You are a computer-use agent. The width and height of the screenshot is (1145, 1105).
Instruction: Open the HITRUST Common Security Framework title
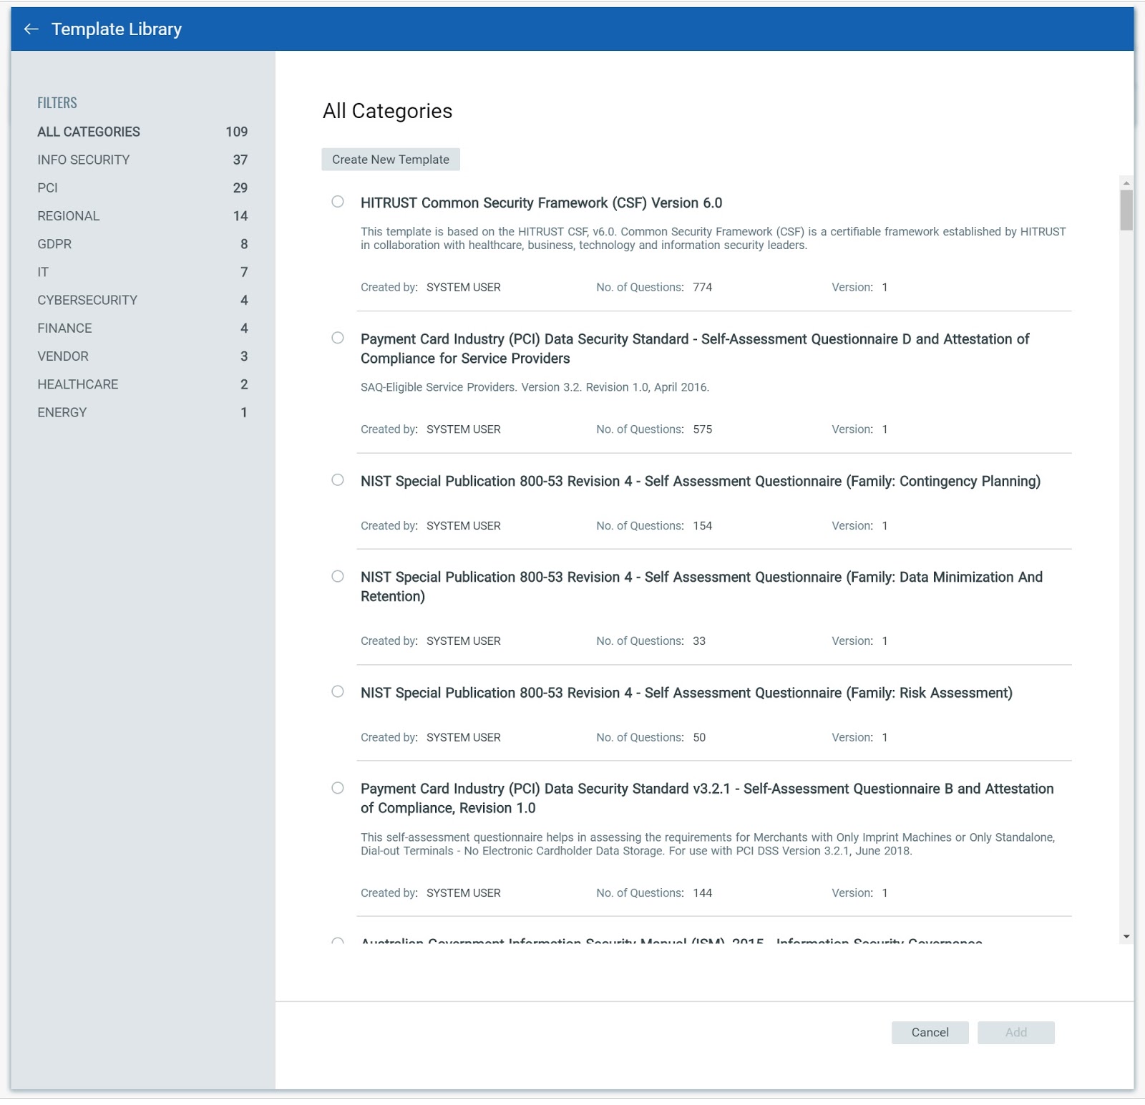pyautogui.click(x=541, y=203)
